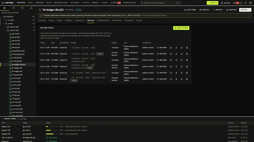This screenshot has width=254, height=142.
Task: Delete the 78.5 MiB dr-replica restore point
Action: 187,73
